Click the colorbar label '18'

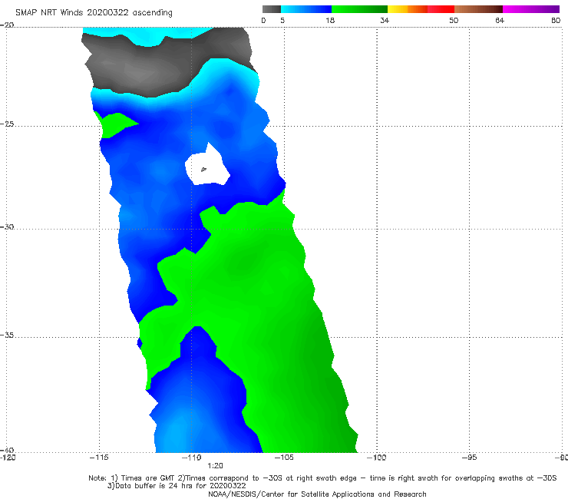pyautogui.click(x=330, y=20)
